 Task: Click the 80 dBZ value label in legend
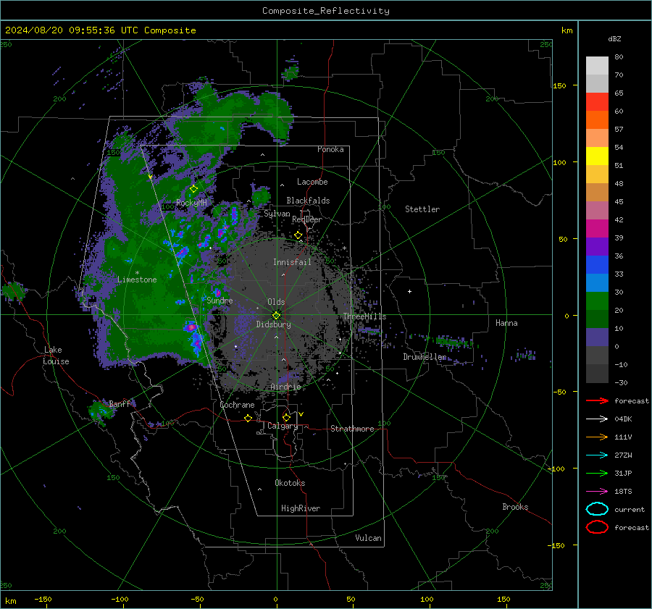tap(619, 57)
